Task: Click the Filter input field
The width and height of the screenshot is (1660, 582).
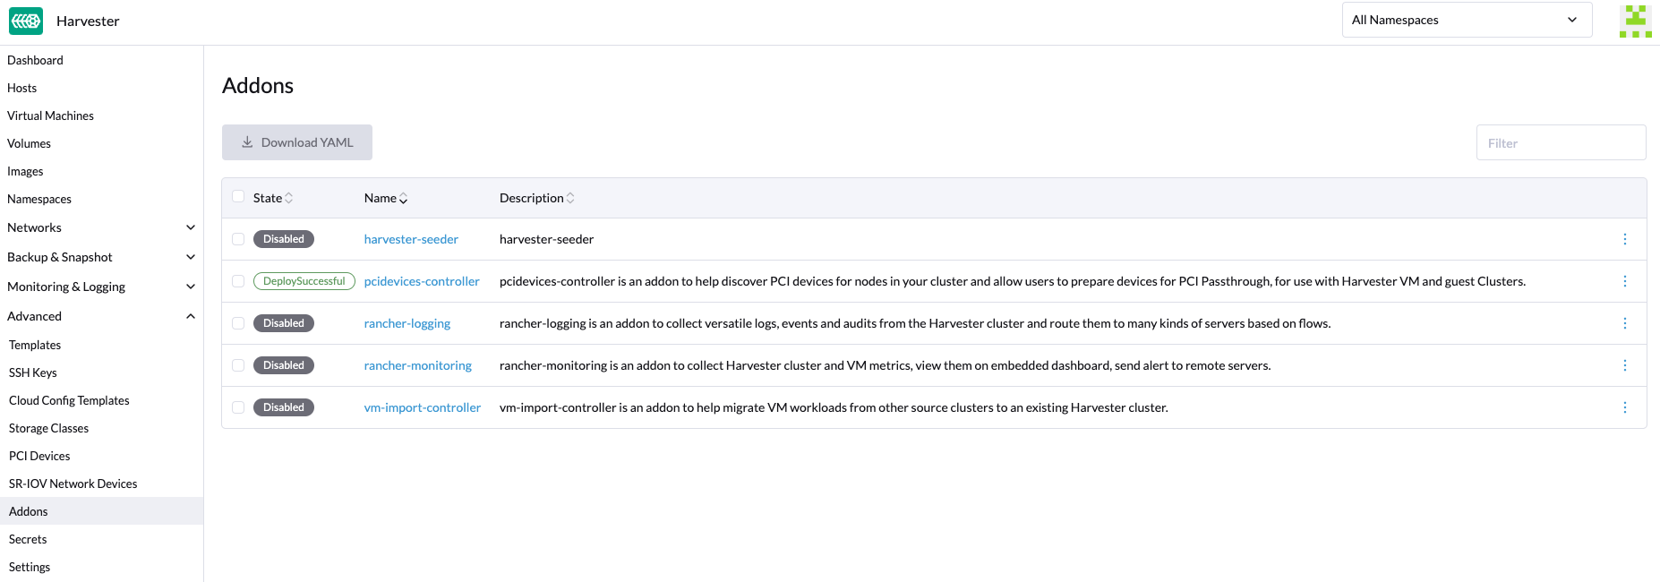Action: point(1560,143)
